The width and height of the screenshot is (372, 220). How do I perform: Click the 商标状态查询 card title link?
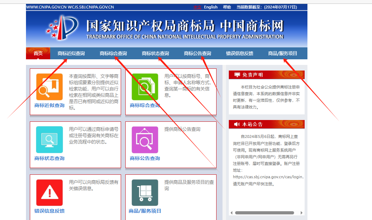49,158
